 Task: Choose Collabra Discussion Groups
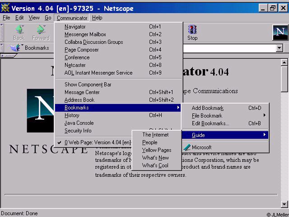[x=118, y=42]
